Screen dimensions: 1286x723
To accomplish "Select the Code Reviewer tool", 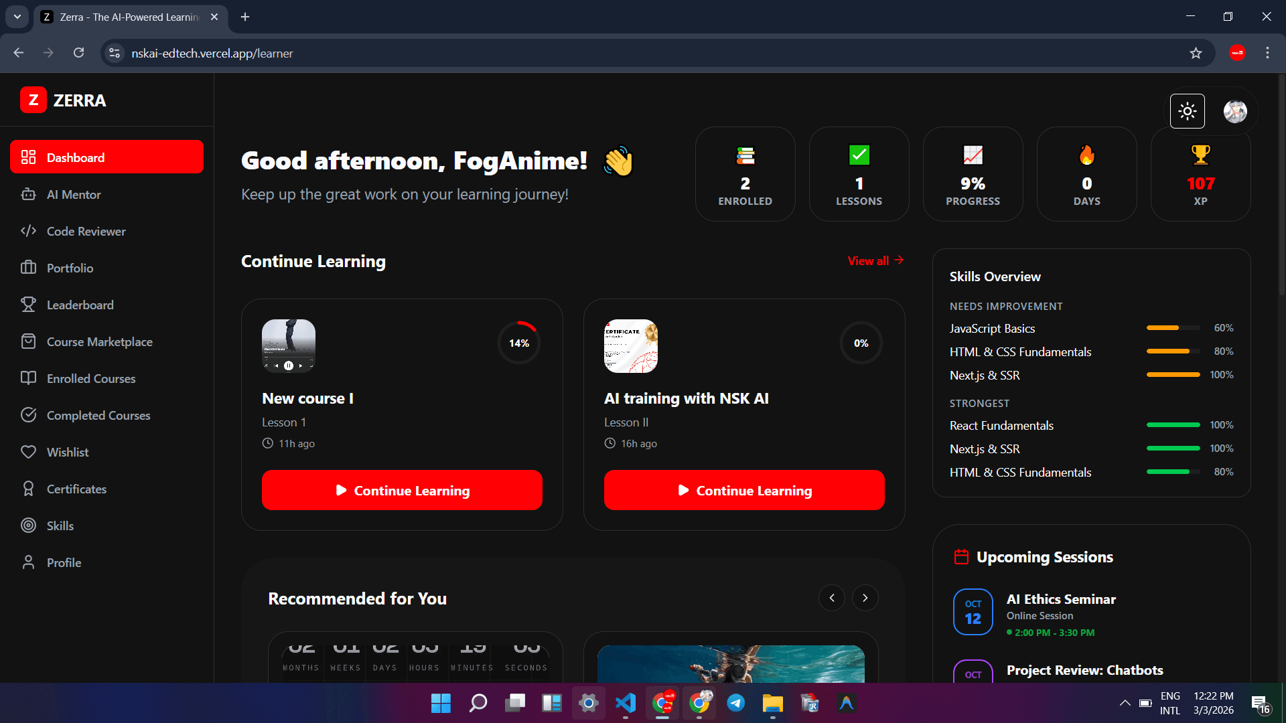I will (86, 231).
